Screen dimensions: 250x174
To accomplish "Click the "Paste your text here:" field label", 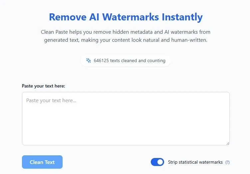I will click(x=43, y=86).
